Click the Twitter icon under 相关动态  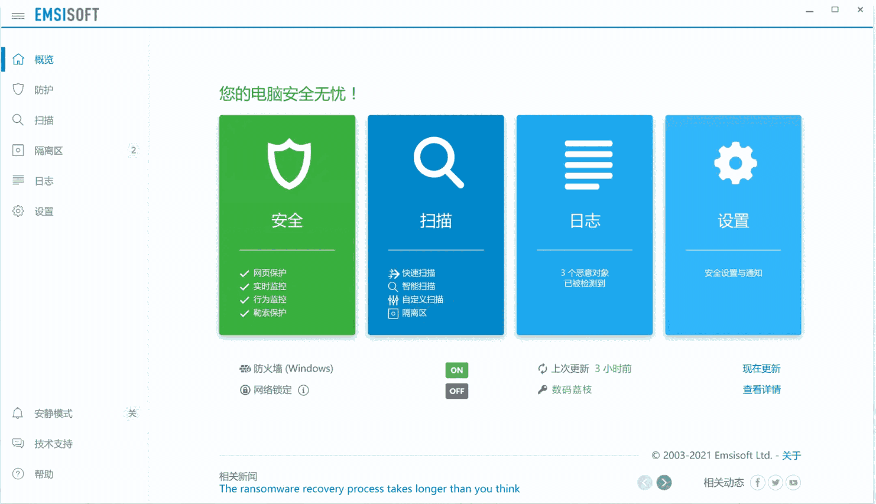775,482
